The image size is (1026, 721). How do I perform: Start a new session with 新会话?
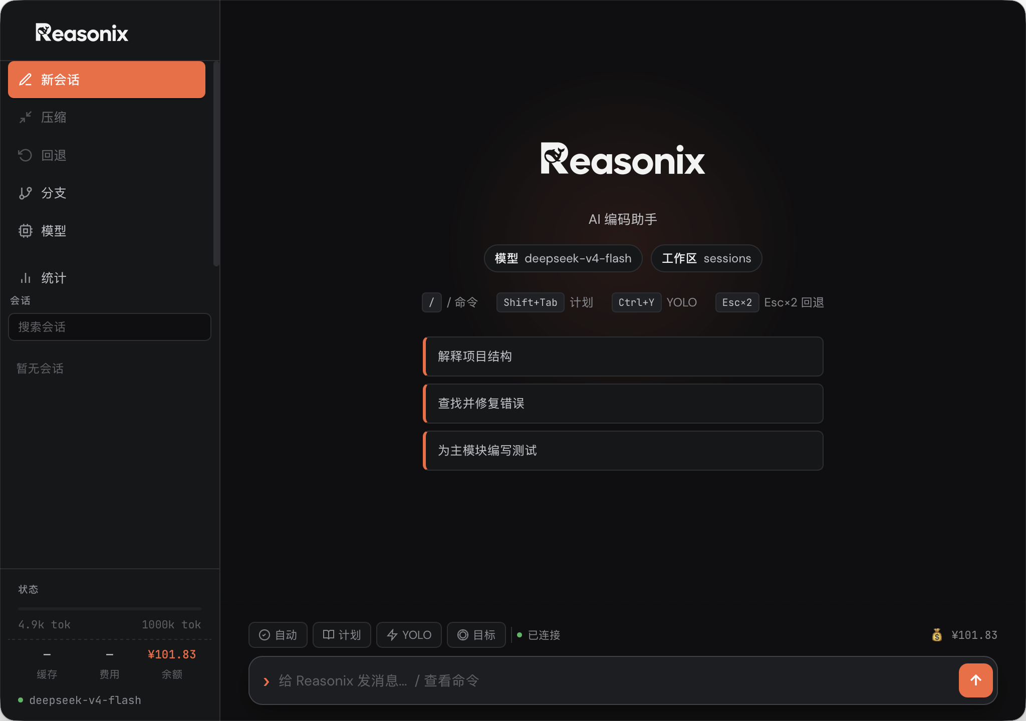[107, 80]
